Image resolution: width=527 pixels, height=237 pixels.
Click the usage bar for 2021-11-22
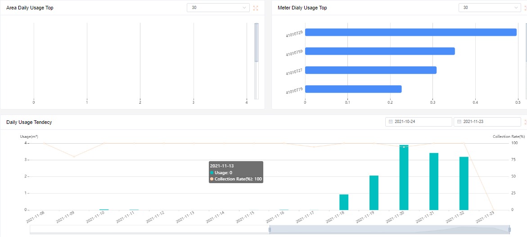click(x=464, y=183)
